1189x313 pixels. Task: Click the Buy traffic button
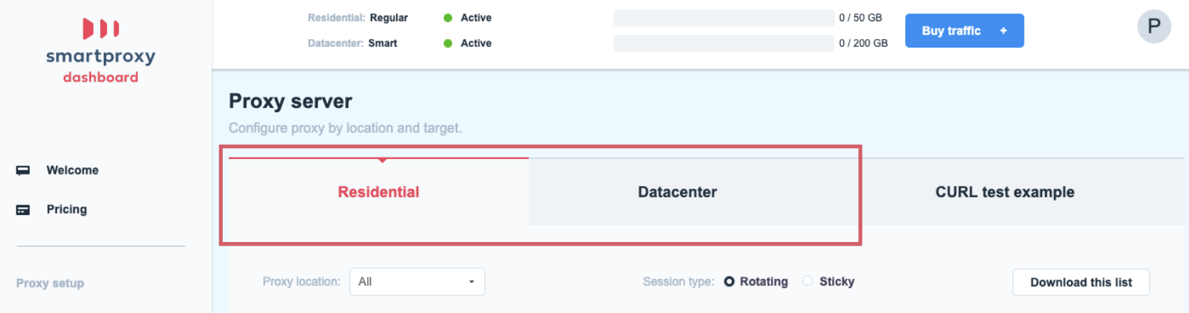coord(964,31)
